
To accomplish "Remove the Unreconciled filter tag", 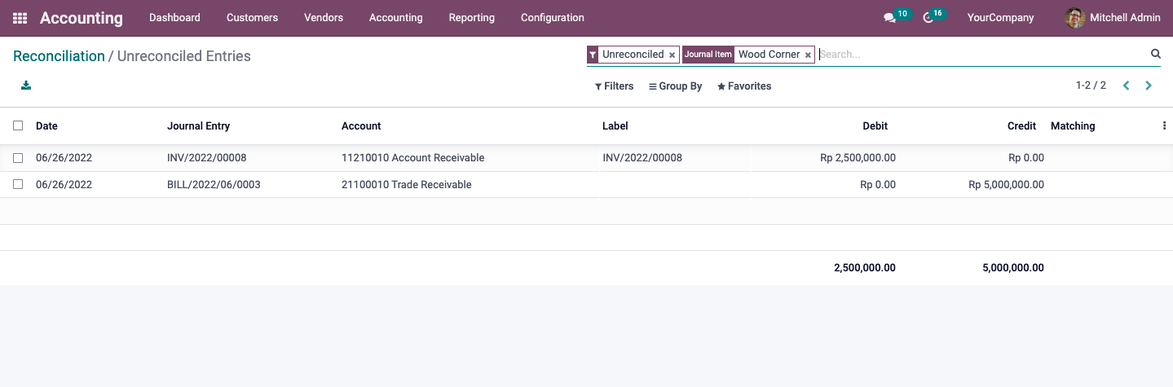I will (672, 55).
